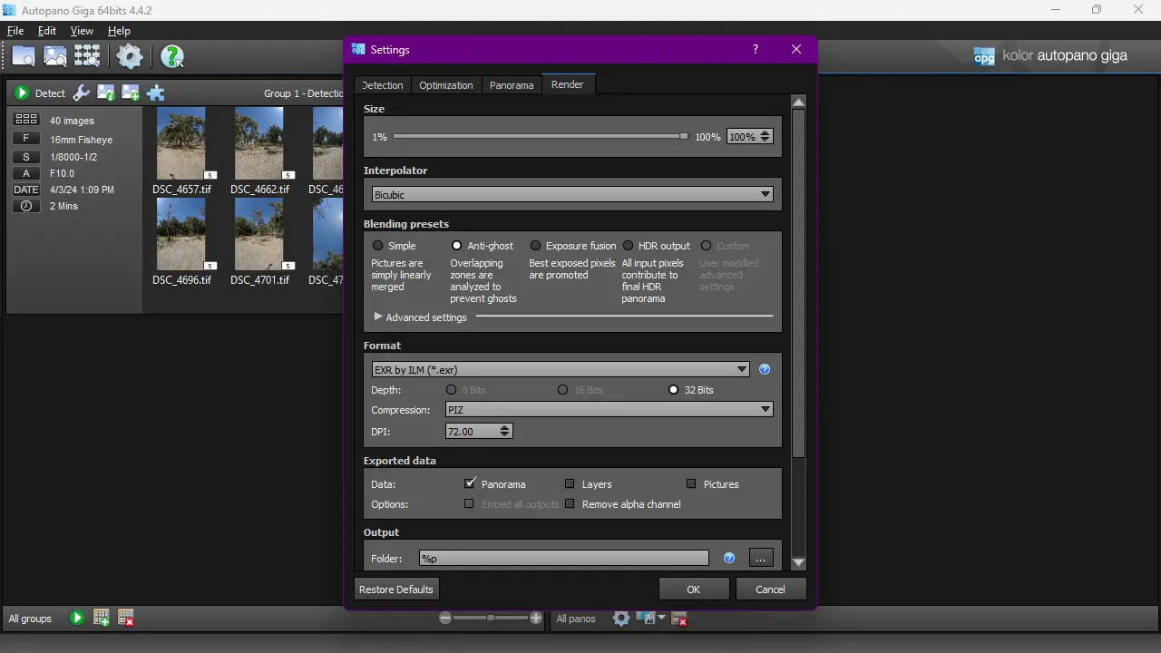Click the F focal length badge

[x=26, y=139]
